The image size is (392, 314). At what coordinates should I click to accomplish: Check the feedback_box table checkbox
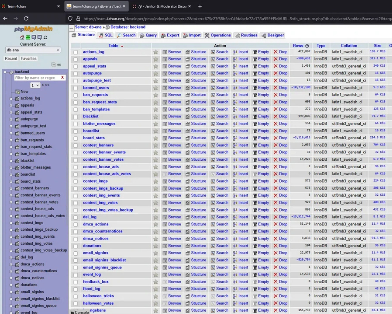(x=76, y=282)
